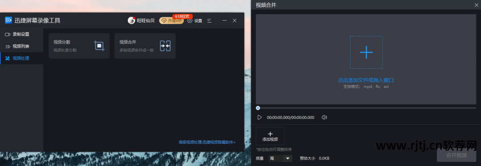
Task: Select 视频处理 in the sidebar
Action: pyautogui.click(x=21, y=59)
